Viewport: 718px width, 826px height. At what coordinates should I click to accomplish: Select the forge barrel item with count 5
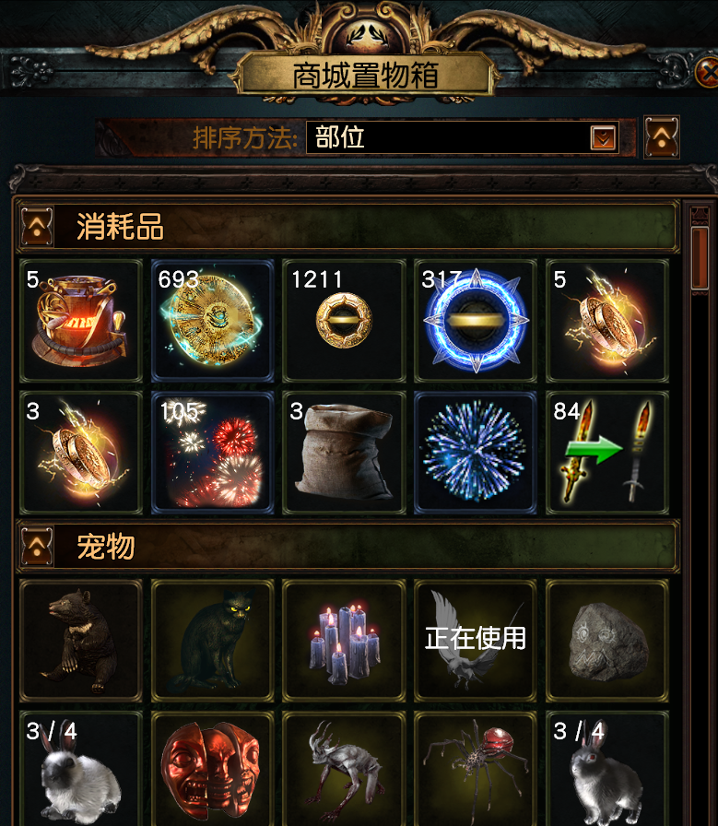pyautogui.click(x=81, y=320)
